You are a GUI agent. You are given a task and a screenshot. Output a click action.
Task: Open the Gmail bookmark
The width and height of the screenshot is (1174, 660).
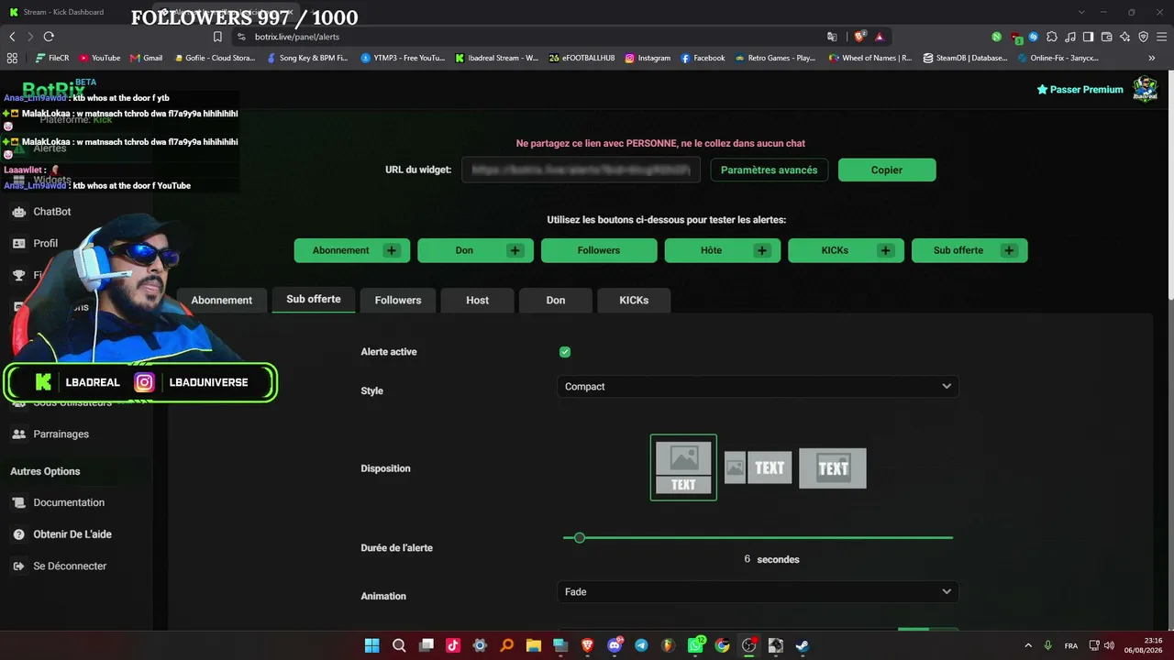[147, 58]
